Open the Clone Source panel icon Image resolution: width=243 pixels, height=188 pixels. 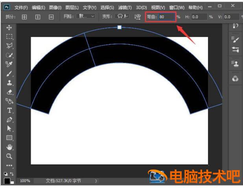point(235,64)
